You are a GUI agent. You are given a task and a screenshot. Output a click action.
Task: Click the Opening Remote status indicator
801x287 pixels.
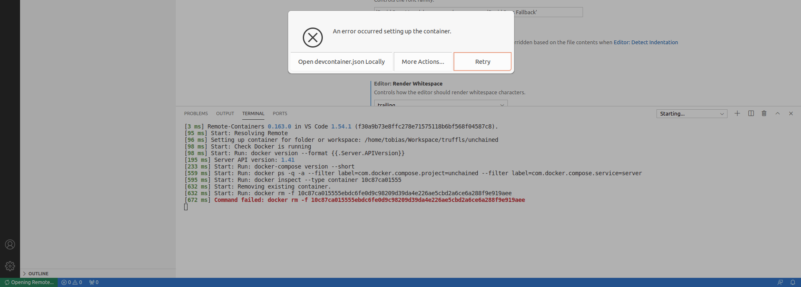pyautogui.click(x=29, y=282)
